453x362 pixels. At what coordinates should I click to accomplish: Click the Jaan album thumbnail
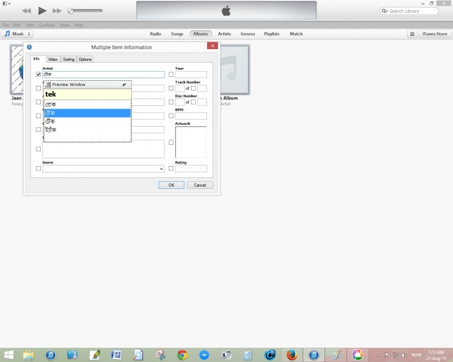(16, 69)
